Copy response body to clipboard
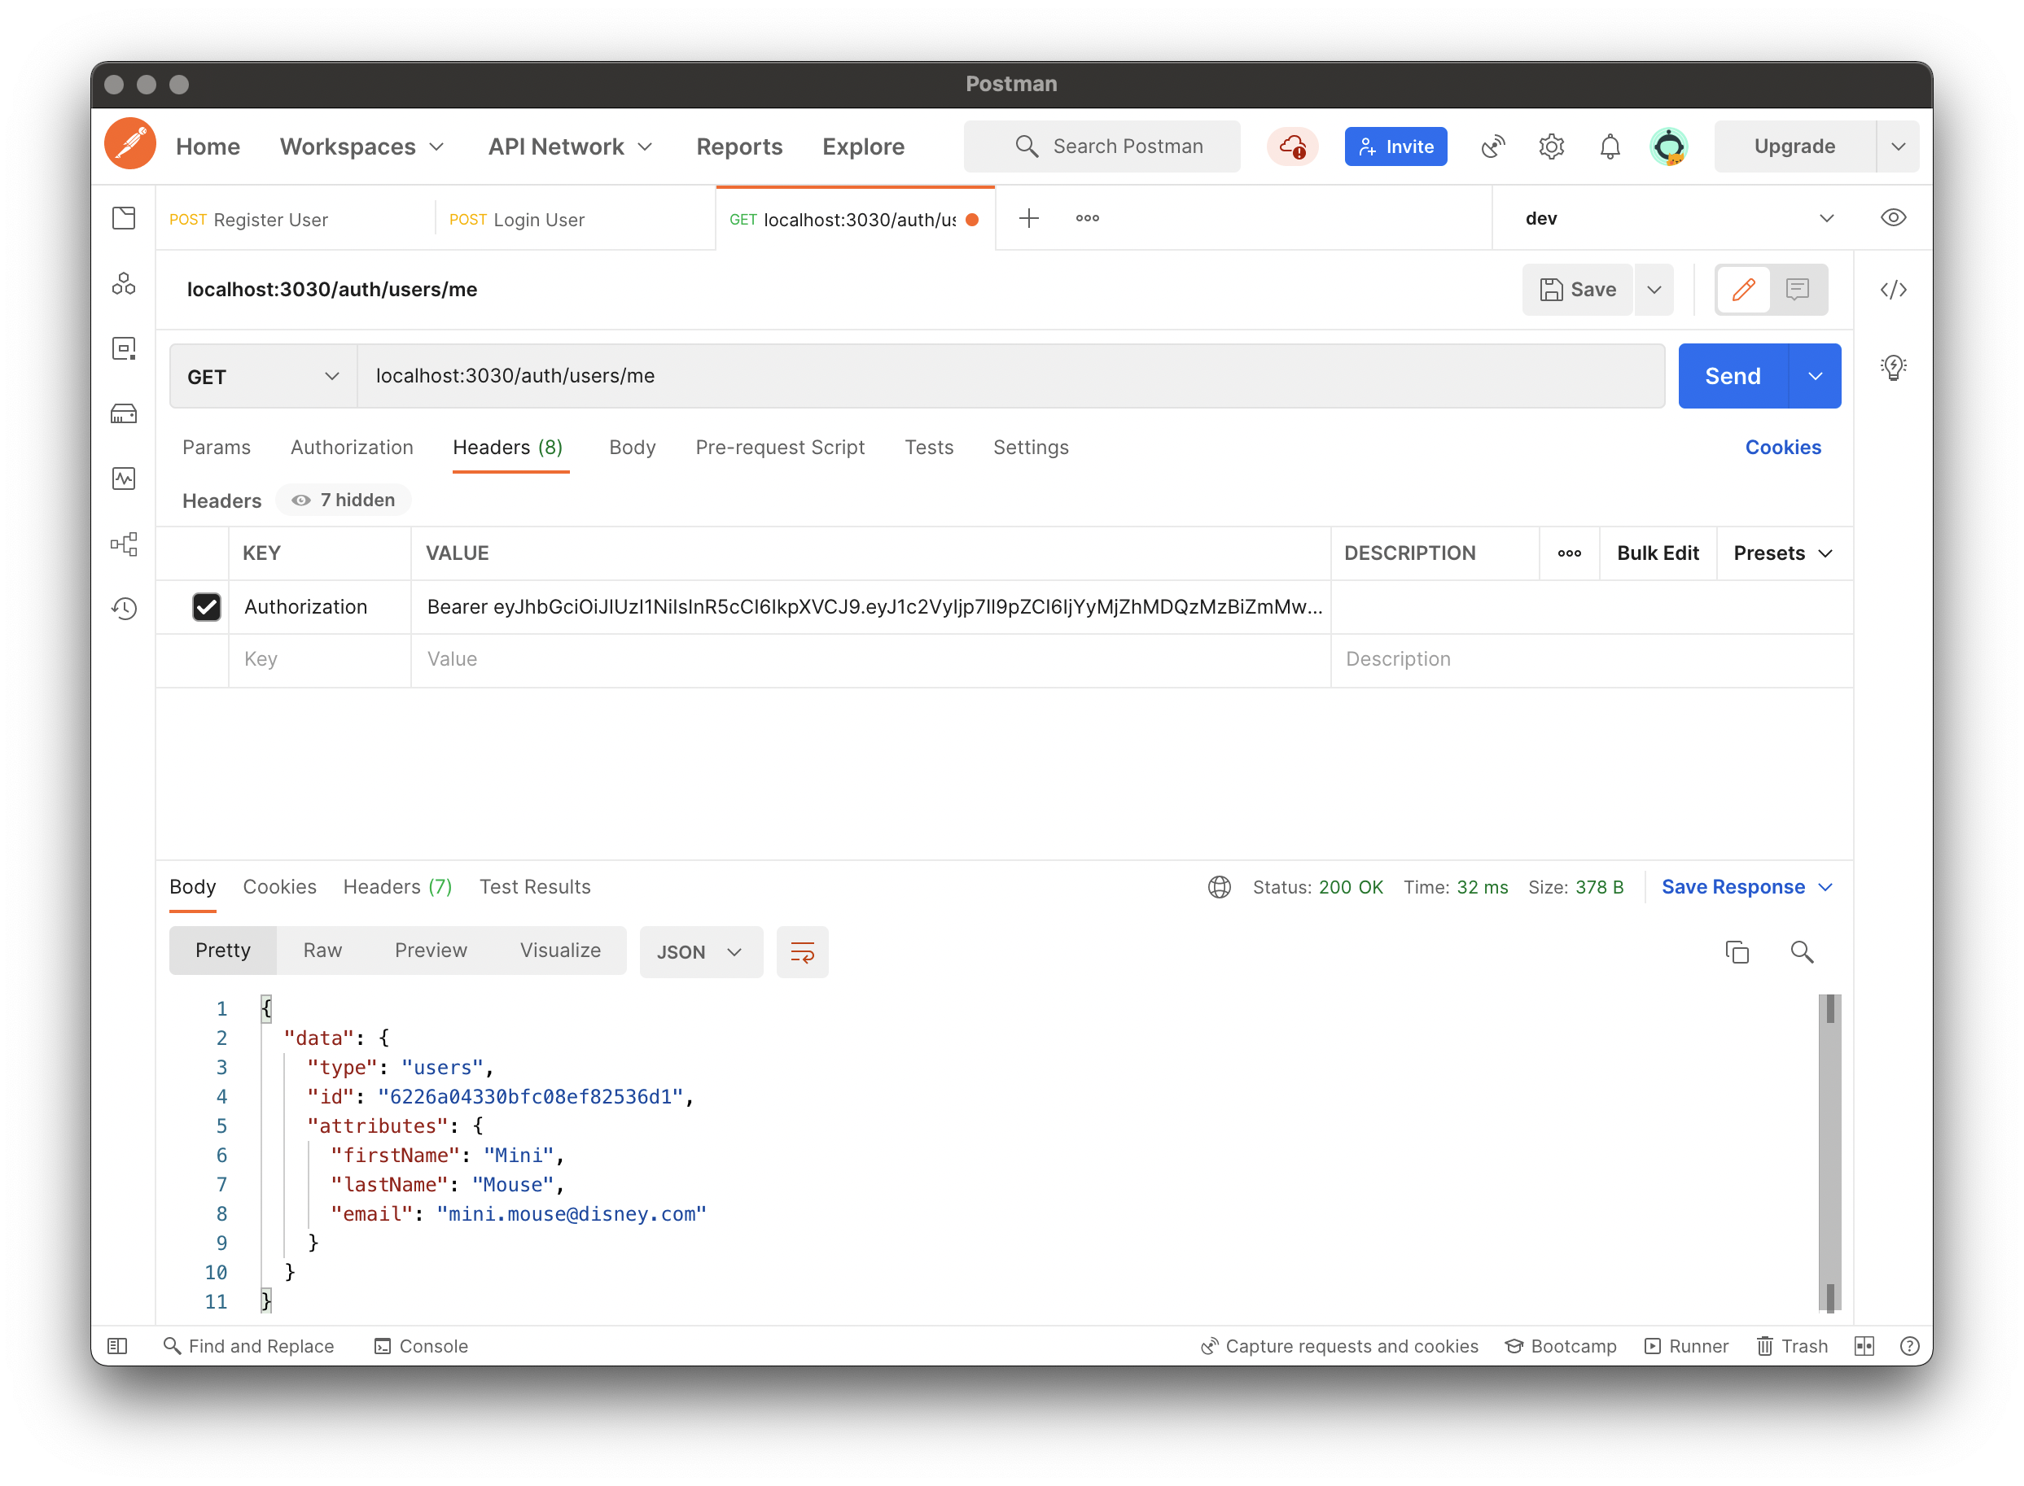This screenshot has width=2024, height=1486. (x=1737, y=951)
